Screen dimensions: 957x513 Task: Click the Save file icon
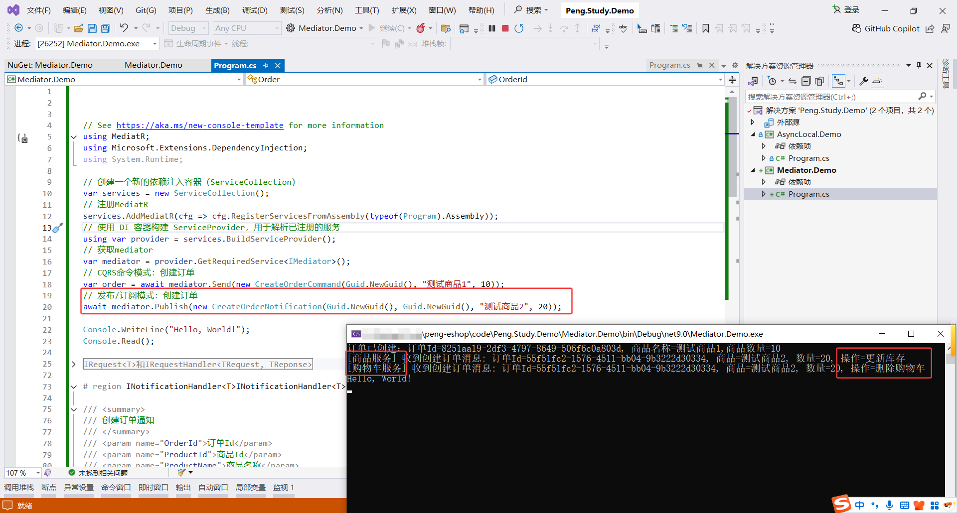pos(92,28)
